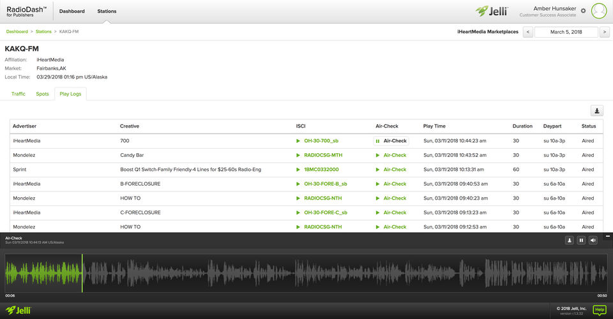
Task: Open the RADIOCSG-MTH ISCI link
Action: coord(323,156)
